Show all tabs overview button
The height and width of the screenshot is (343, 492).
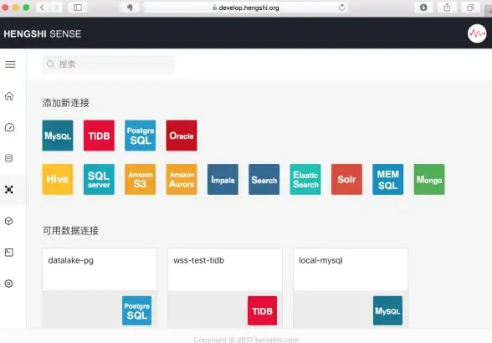click(470, 8)
